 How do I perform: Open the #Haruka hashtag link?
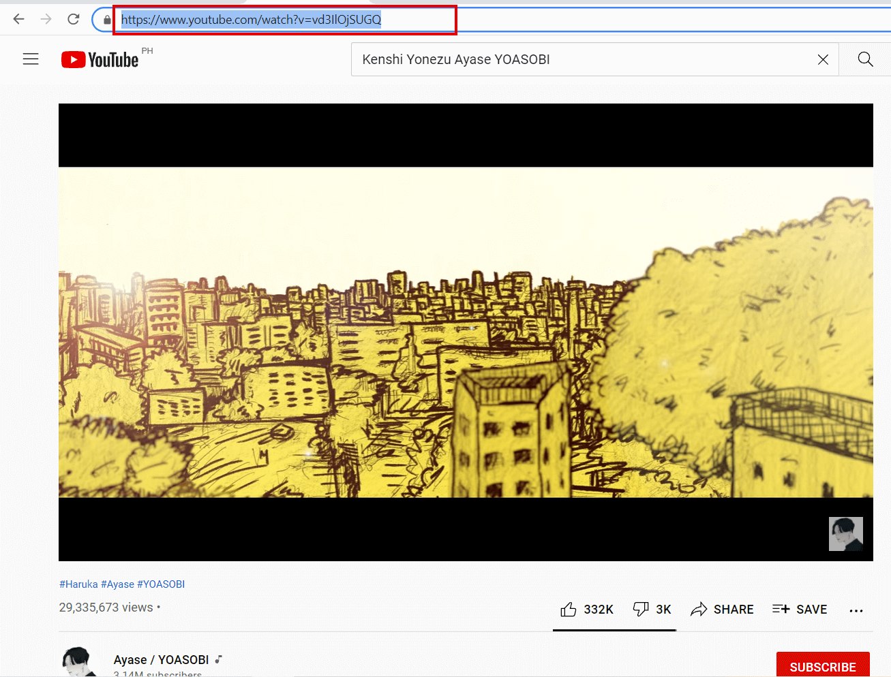coord(78,584)
